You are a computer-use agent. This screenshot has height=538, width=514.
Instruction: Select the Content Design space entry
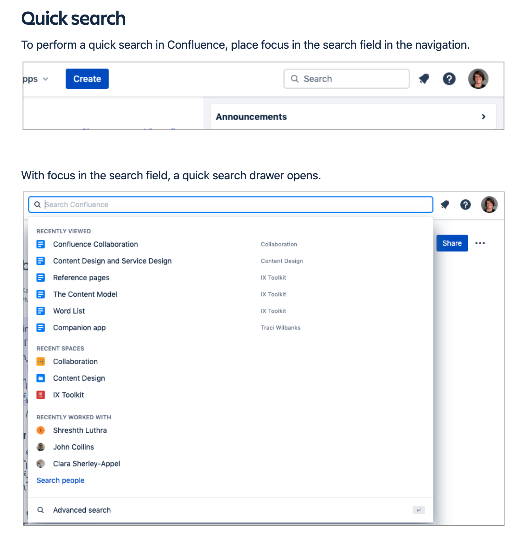pyautogui.click(x=79, y=378)
